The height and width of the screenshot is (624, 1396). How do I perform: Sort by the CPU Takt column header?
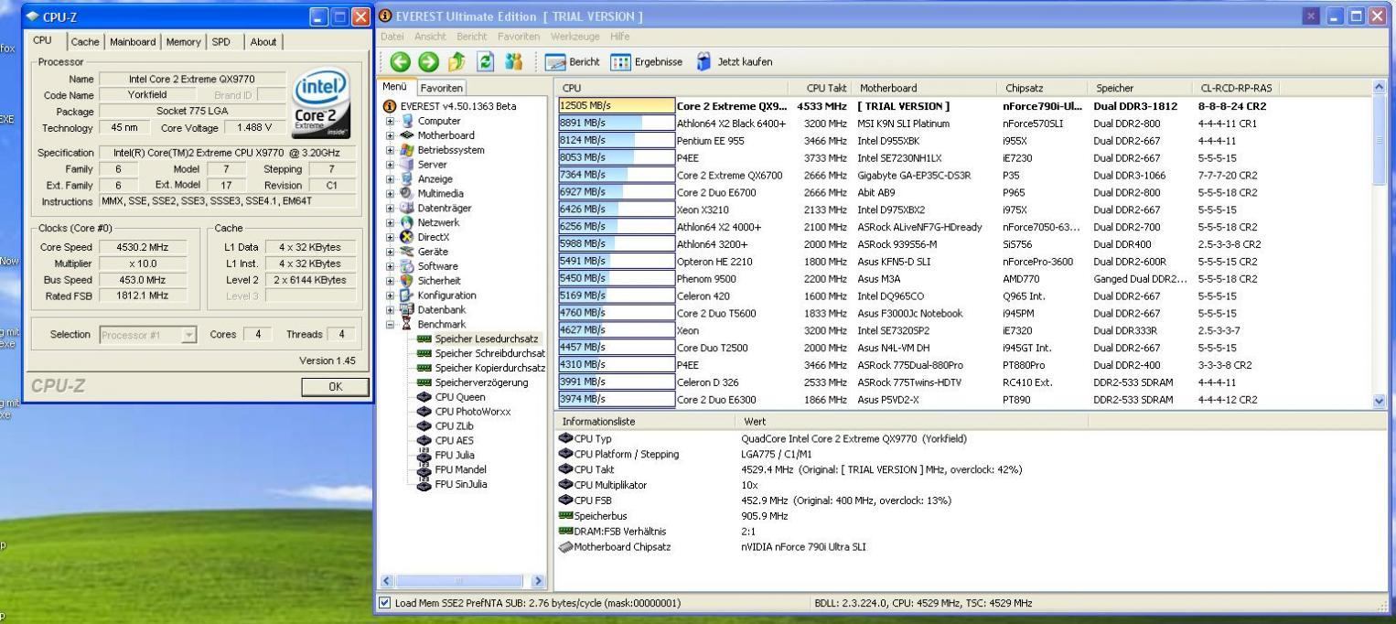(x=825, y=88)
